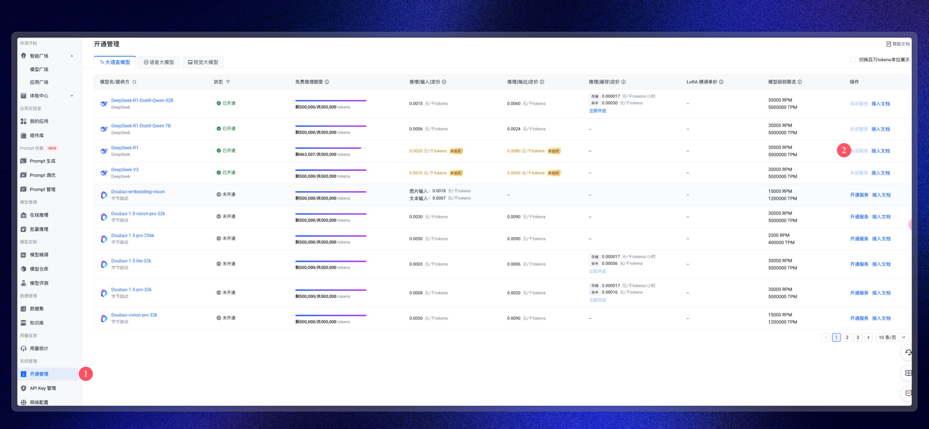The height and width of the screenshot is (429, 929).
Task: Open 模型广场 menu item
Action: (x=39, y=69)
